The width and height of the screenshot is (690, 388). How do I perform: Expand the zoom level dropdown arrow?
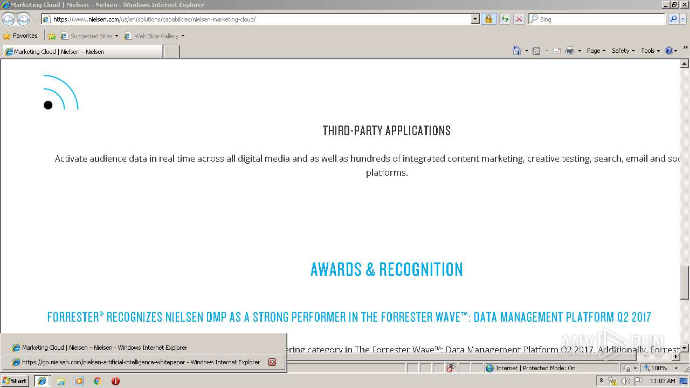click(x=676, y=368)
